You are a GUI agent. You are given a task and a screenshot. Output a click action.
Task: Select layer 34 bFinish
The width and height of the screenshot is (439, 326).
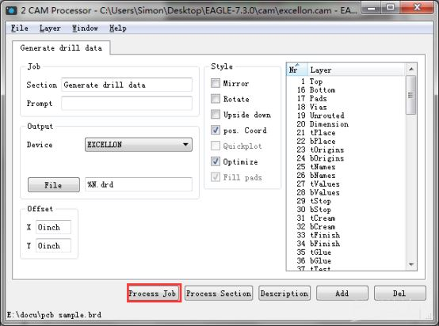click(346, 244)
